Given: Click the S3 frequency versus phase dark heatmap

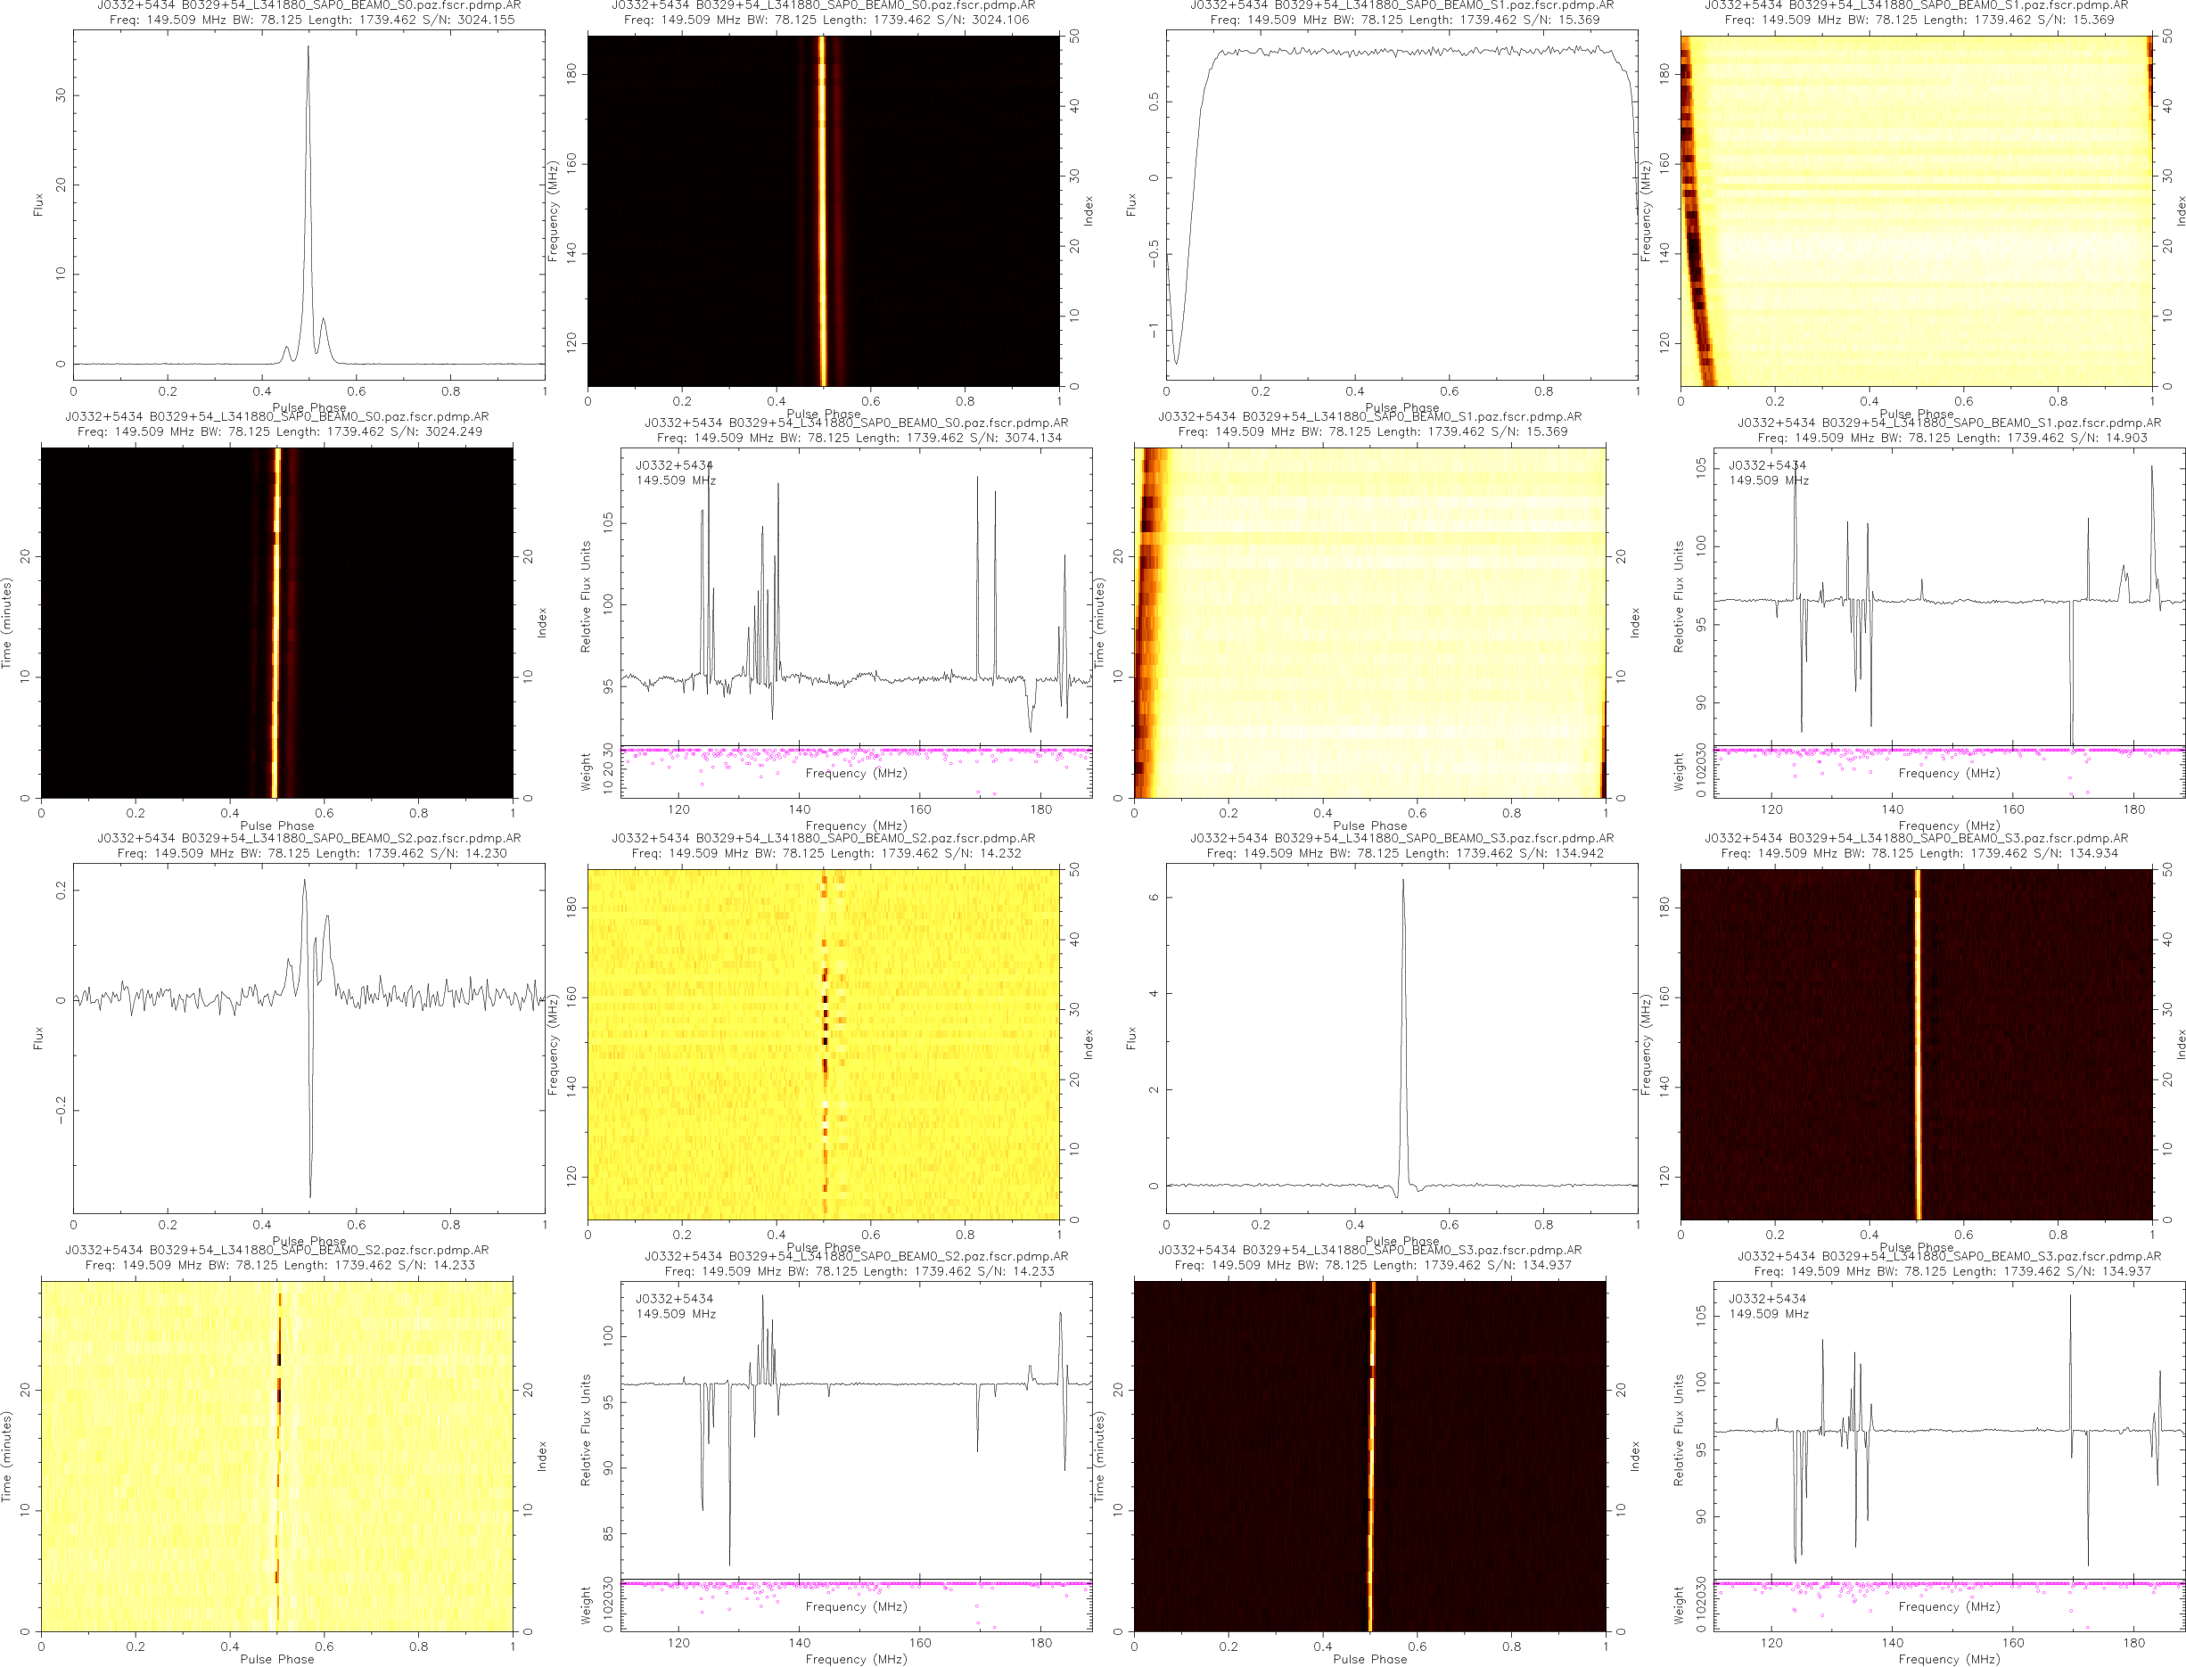Looking at the screenshot, I should (1915, 1044).
